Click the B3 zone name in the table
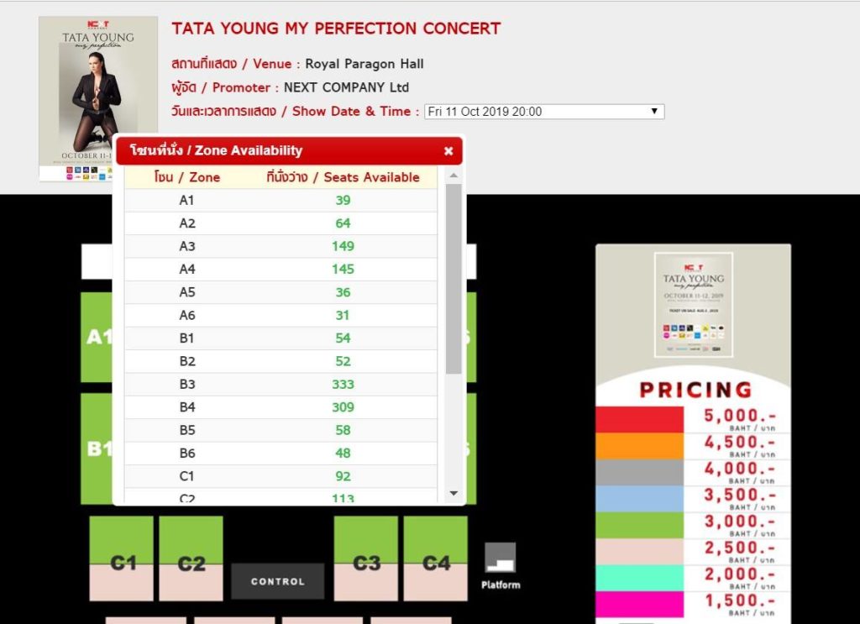 pos(187,385)
